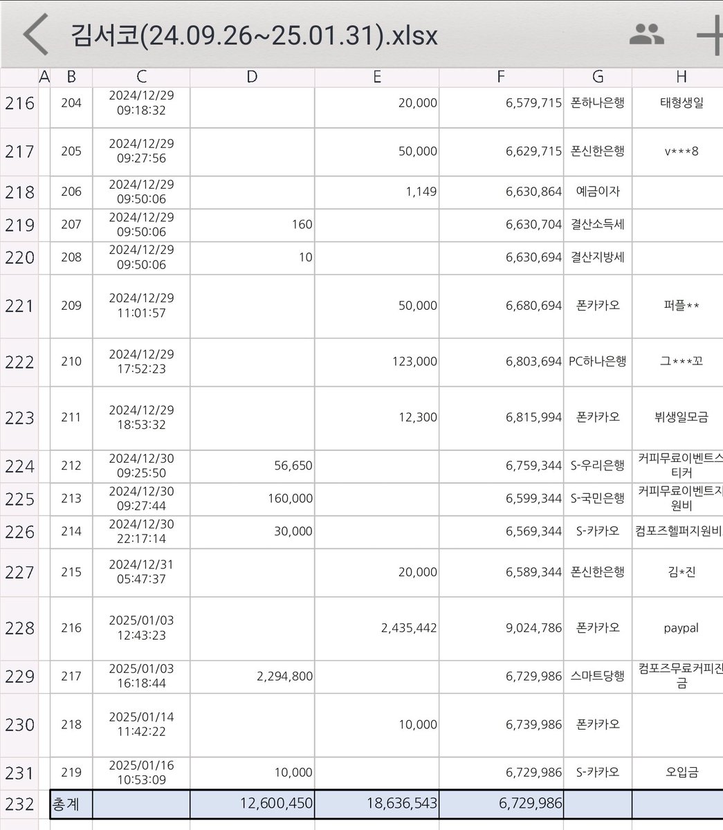Viewport: 723px width, 830px height.
Task: Select deposit amount 1,149
Action: (376, 192)
